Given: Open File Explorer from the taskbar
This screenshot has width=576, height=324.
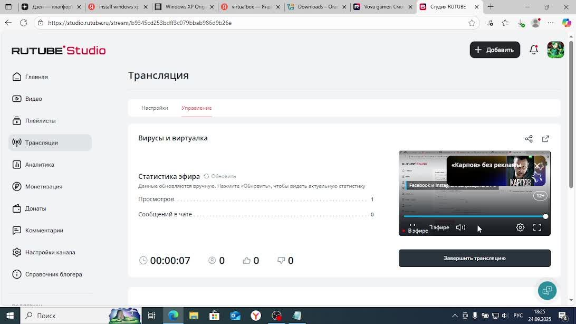Looking at the screenshot, I should click(x=194, y=316).
